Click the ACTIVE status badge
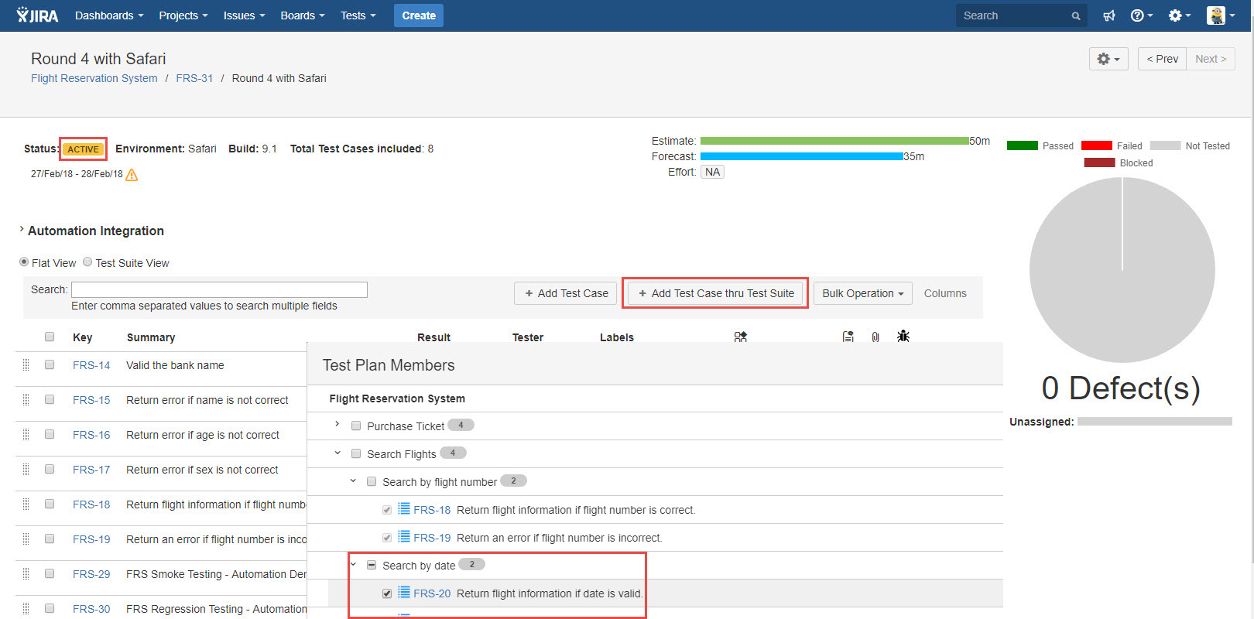Viewport: 1254px width, 619px height. coord(83,149)
